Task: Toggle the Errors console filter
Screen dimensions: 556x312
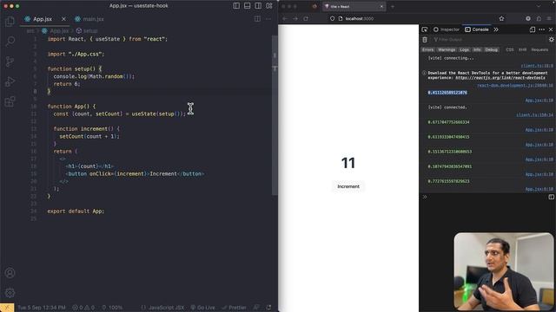Action: [x=428, y=50]
